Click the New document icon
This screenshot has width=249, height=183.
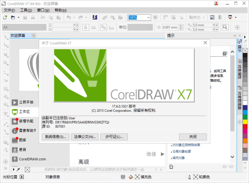(x=5, y=17)
